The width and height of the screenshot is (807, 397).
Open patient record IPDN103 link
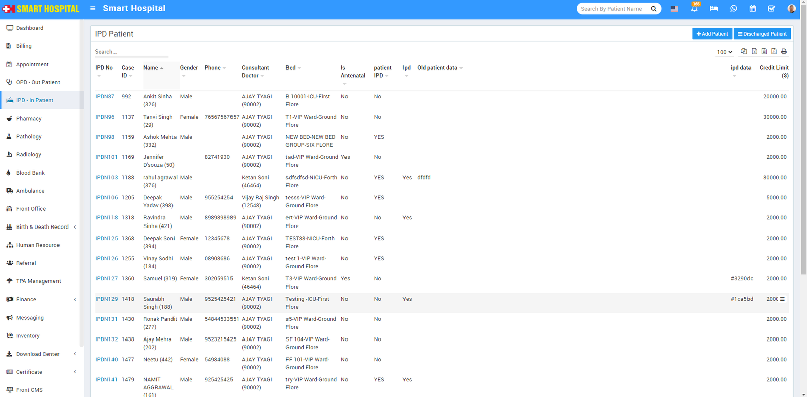point(106,178)
